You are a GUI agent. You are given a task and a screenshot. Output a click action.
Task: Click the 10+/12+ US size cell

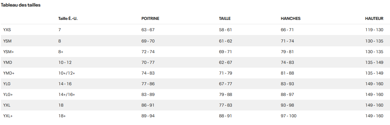(67, 73)
